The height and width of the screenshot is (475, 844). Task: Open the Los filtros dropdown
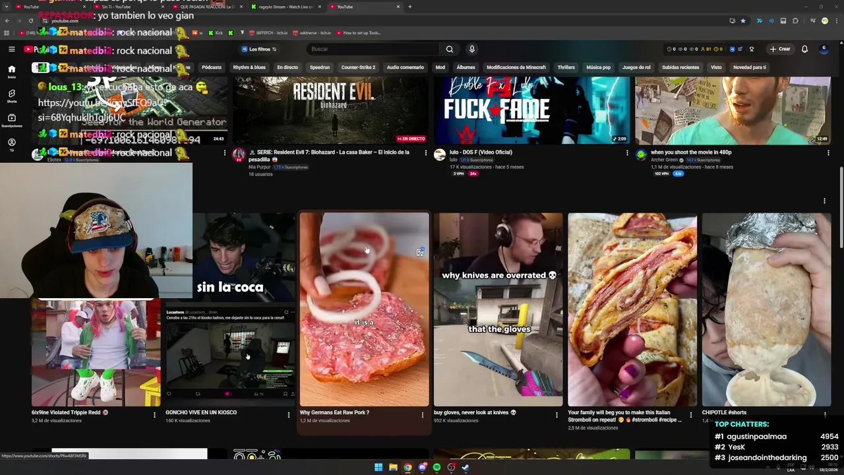[x=258, y=49]
